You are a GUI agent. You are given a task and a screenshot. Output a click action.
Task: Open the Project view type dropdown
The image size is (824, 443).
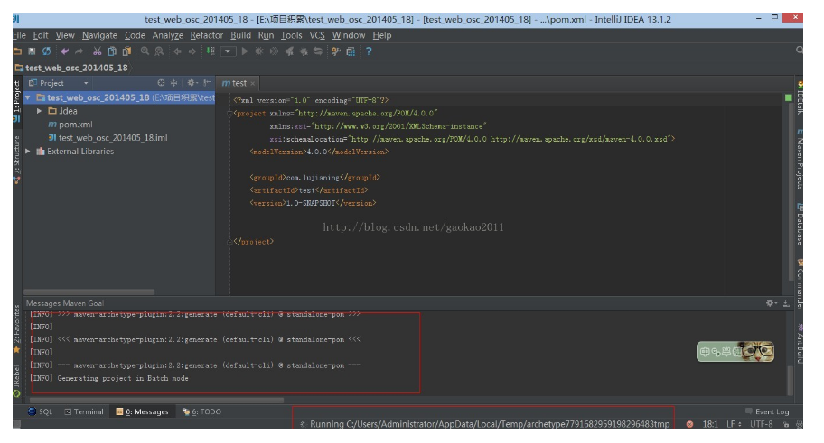click(x=87, y=83)
